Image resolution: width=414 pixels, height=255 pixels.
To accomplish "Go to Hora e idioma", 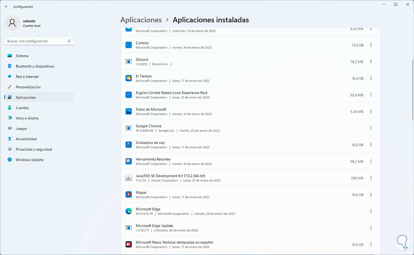I will point(39,118).
